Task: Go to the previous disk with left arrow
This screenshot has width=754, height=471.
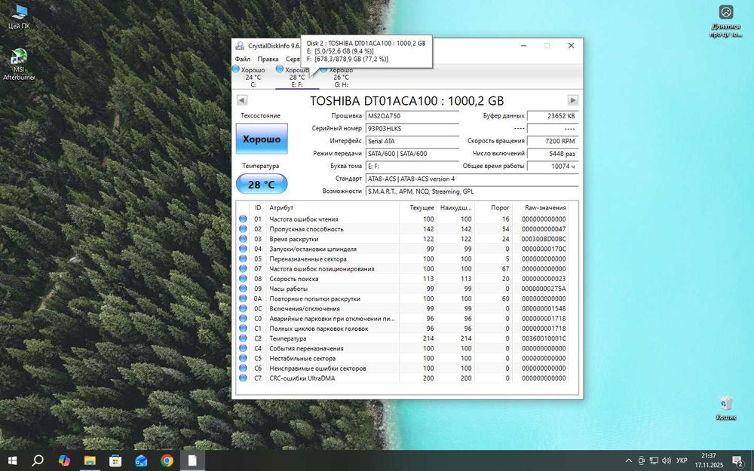Action: (242, 100)
